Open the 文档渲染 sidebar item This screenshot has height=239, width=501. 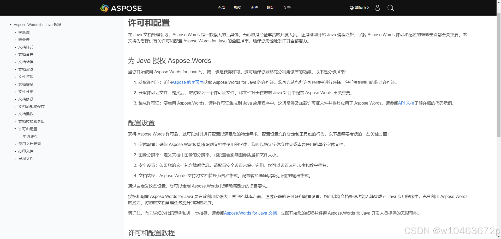(26, 69)
